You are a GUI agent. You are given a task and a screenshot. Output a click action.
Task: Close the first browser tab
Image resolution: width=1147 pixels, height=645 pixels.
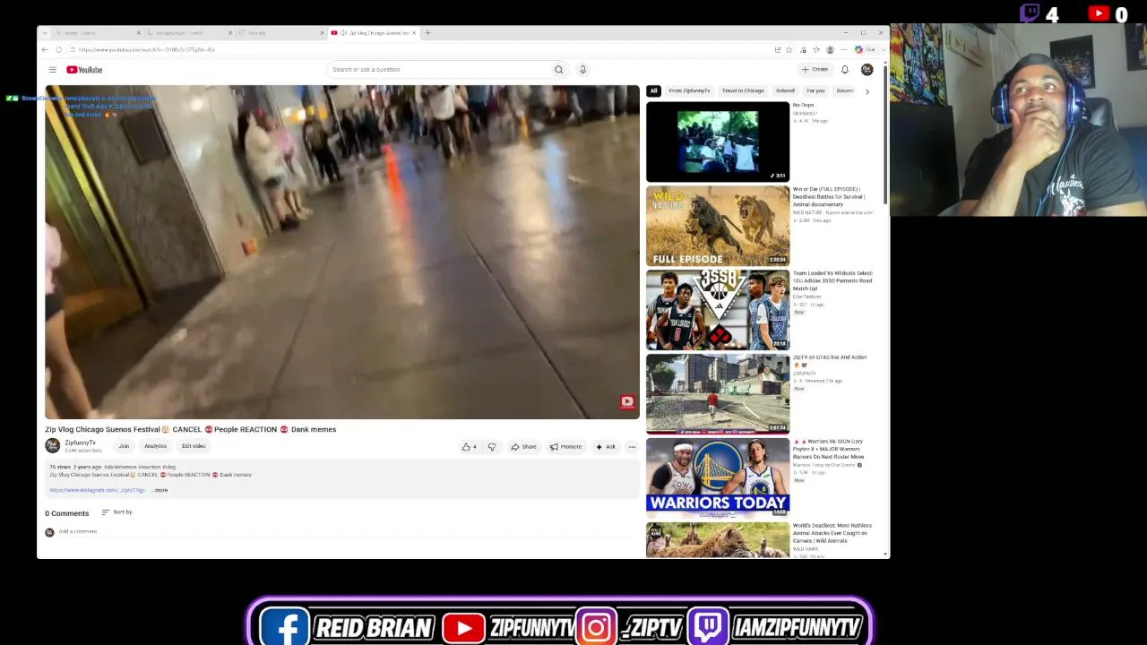(x=138, y=33)
